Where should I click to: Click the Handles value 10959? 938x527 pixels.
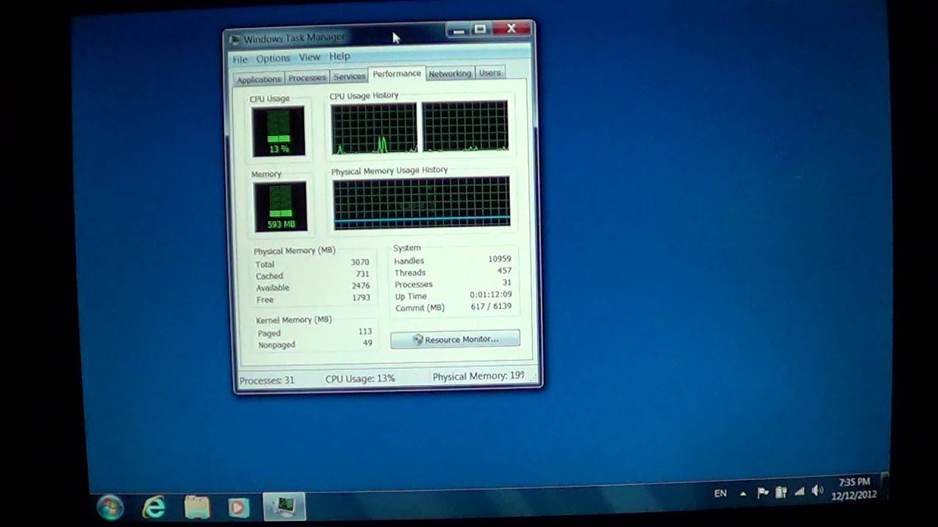500,258
